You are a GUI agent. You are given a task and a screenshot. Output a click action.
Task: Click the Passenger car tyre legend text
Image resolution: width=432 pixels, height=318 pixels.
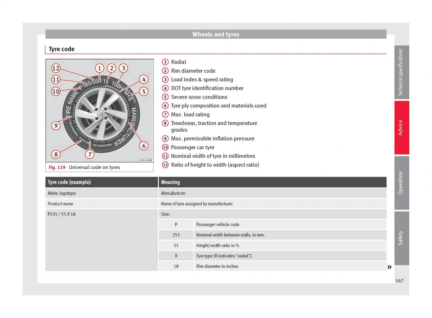tap(193, 147)
